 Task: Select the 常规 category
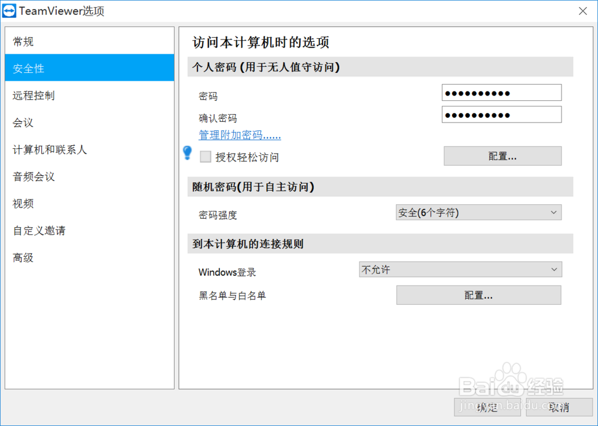tap(90, 42)
